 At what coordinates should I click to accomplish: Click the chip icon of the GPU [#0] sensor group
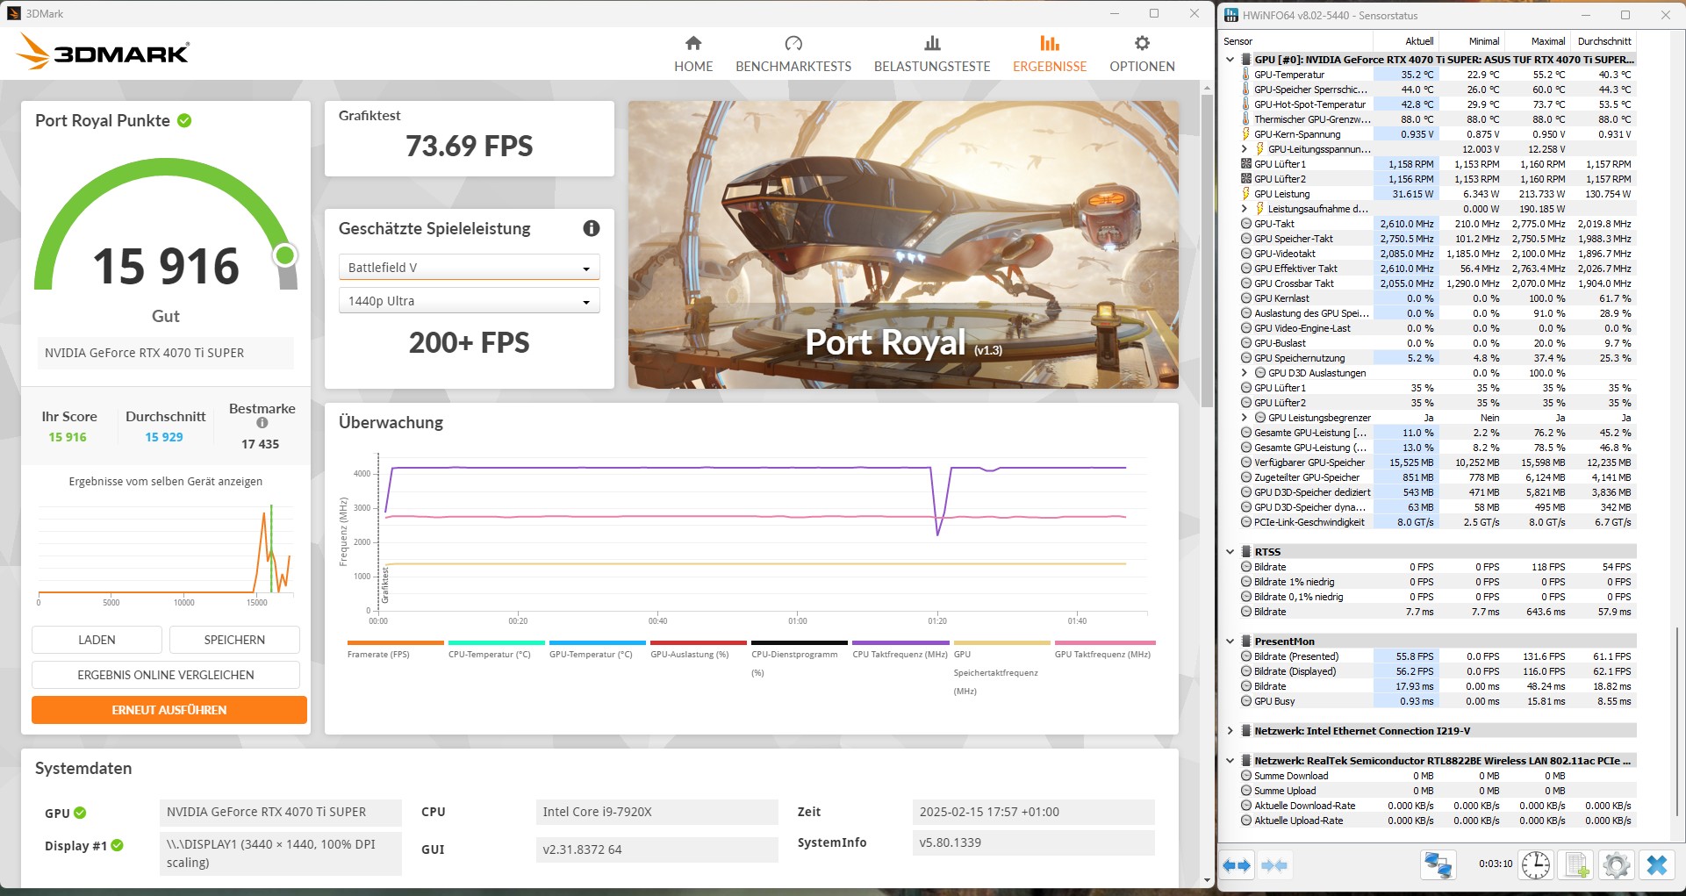coord(1245,60)
